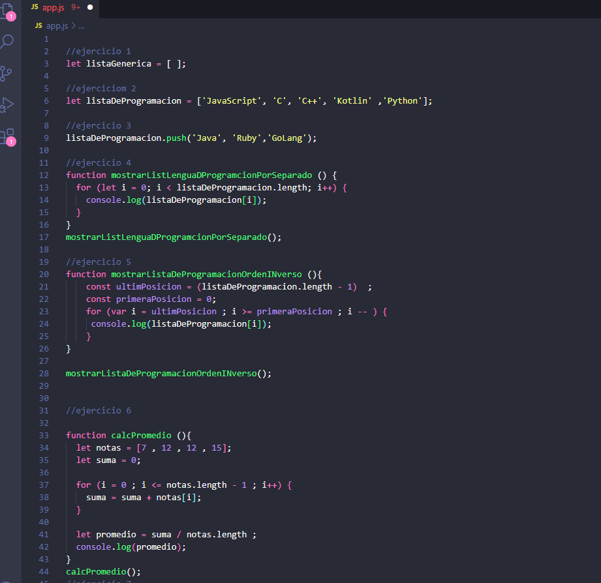Click 'ultimPosicion' declaration on line 21
The width and height of the screenshot is (601, 583).
pyautogui.click(x=149, y=286)
